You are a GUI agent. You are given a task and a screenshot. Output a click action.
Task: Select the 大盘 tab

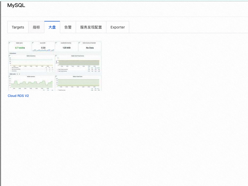click(x=52, y=27)
